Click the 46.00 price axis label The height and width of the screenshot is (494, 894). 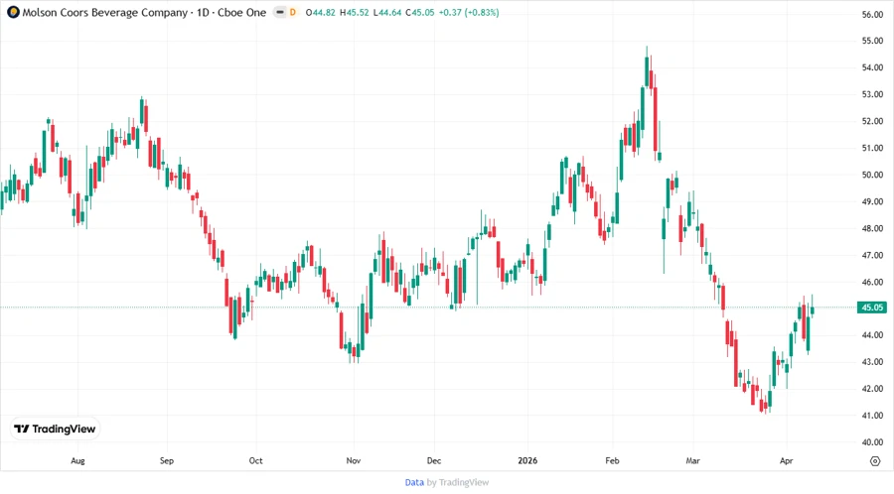coord(872,282)
